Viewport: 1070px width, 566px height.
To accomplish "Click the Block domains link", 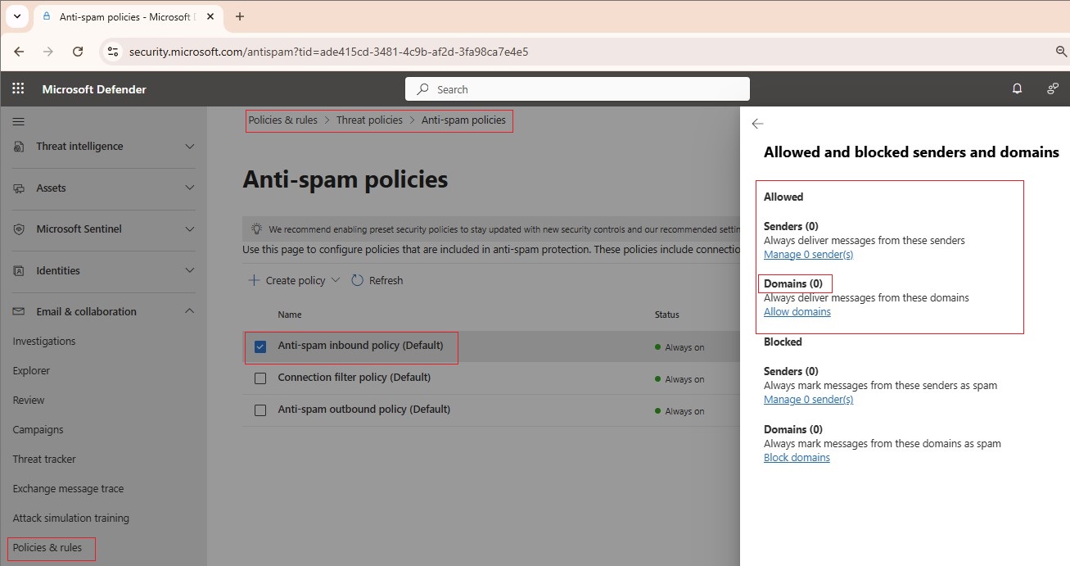I will tap(797, 458).
